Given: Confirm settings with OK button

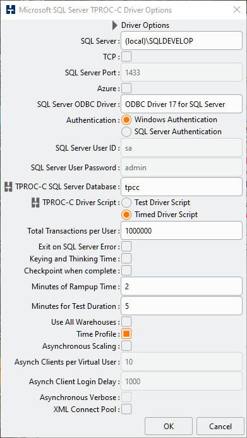Looking at the screenshot, I should (169, 426).
